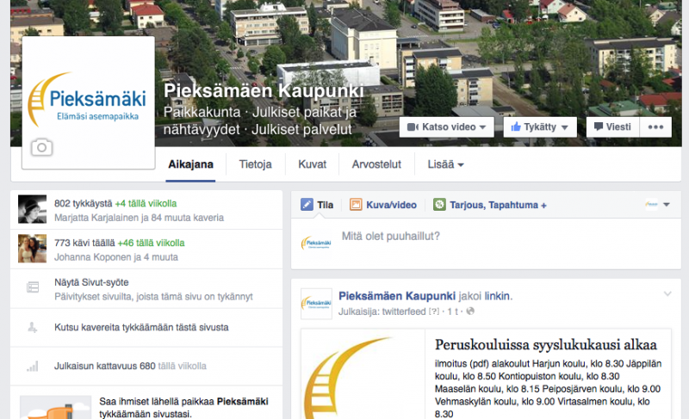689x419 pixels.
Task: Click Johanna Koponen ja 4 muuta
Action: tap(116, 257)
